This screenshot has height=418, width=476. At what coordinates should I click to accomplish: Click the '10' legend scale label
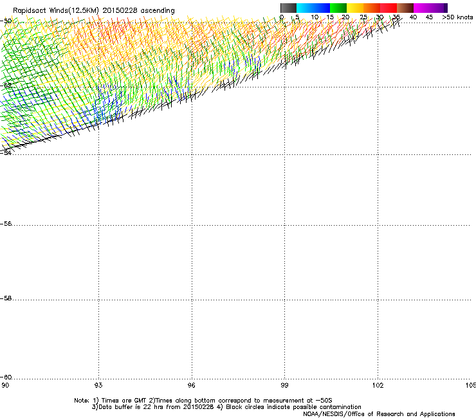click(x=315, y=17)
